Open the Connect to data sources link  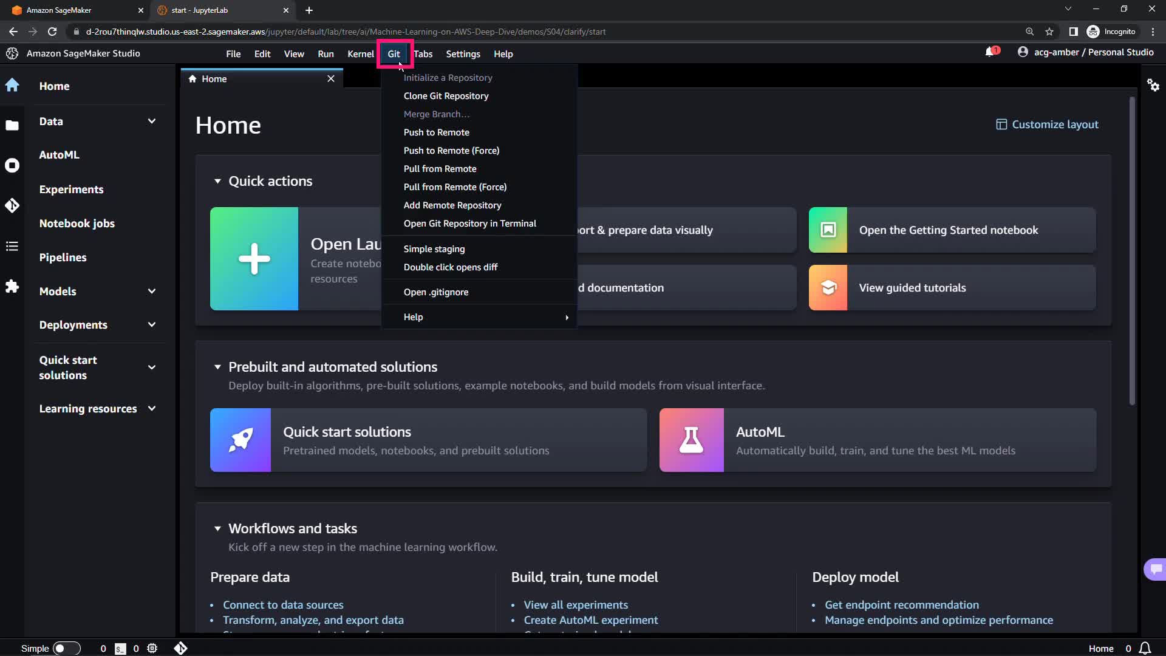(x=283, y=605)
